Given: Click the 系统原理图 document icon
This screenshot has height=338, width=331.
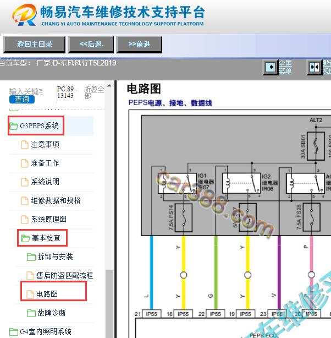Looking at the screenshot, I should coord(25,220).
